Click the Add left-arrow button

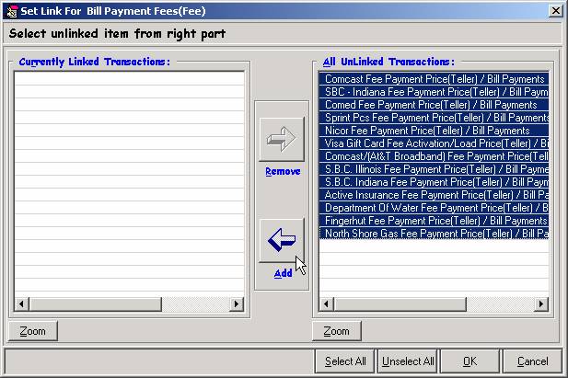point(282,240)
